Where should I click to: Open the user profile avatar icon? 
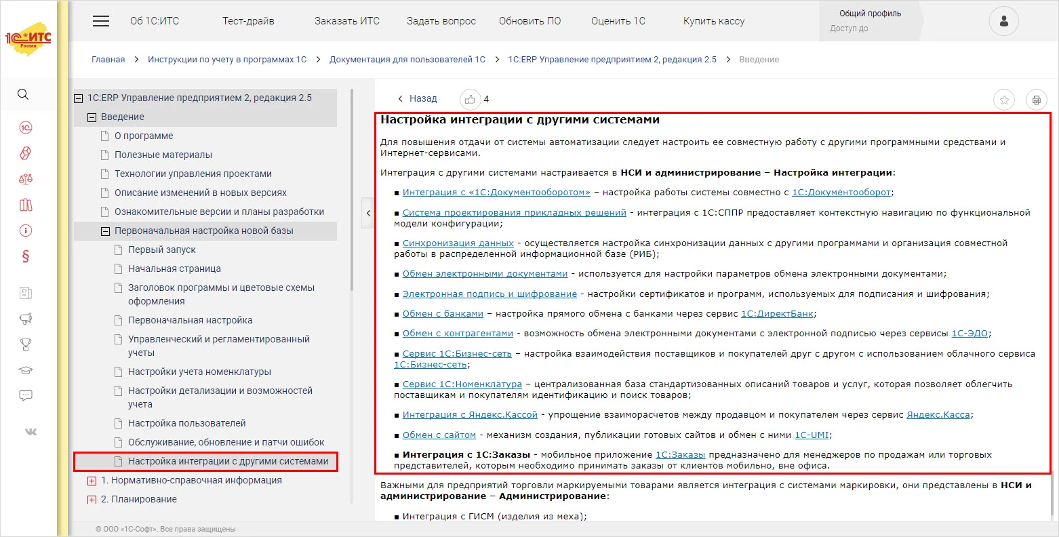(x=1003, y=22)
